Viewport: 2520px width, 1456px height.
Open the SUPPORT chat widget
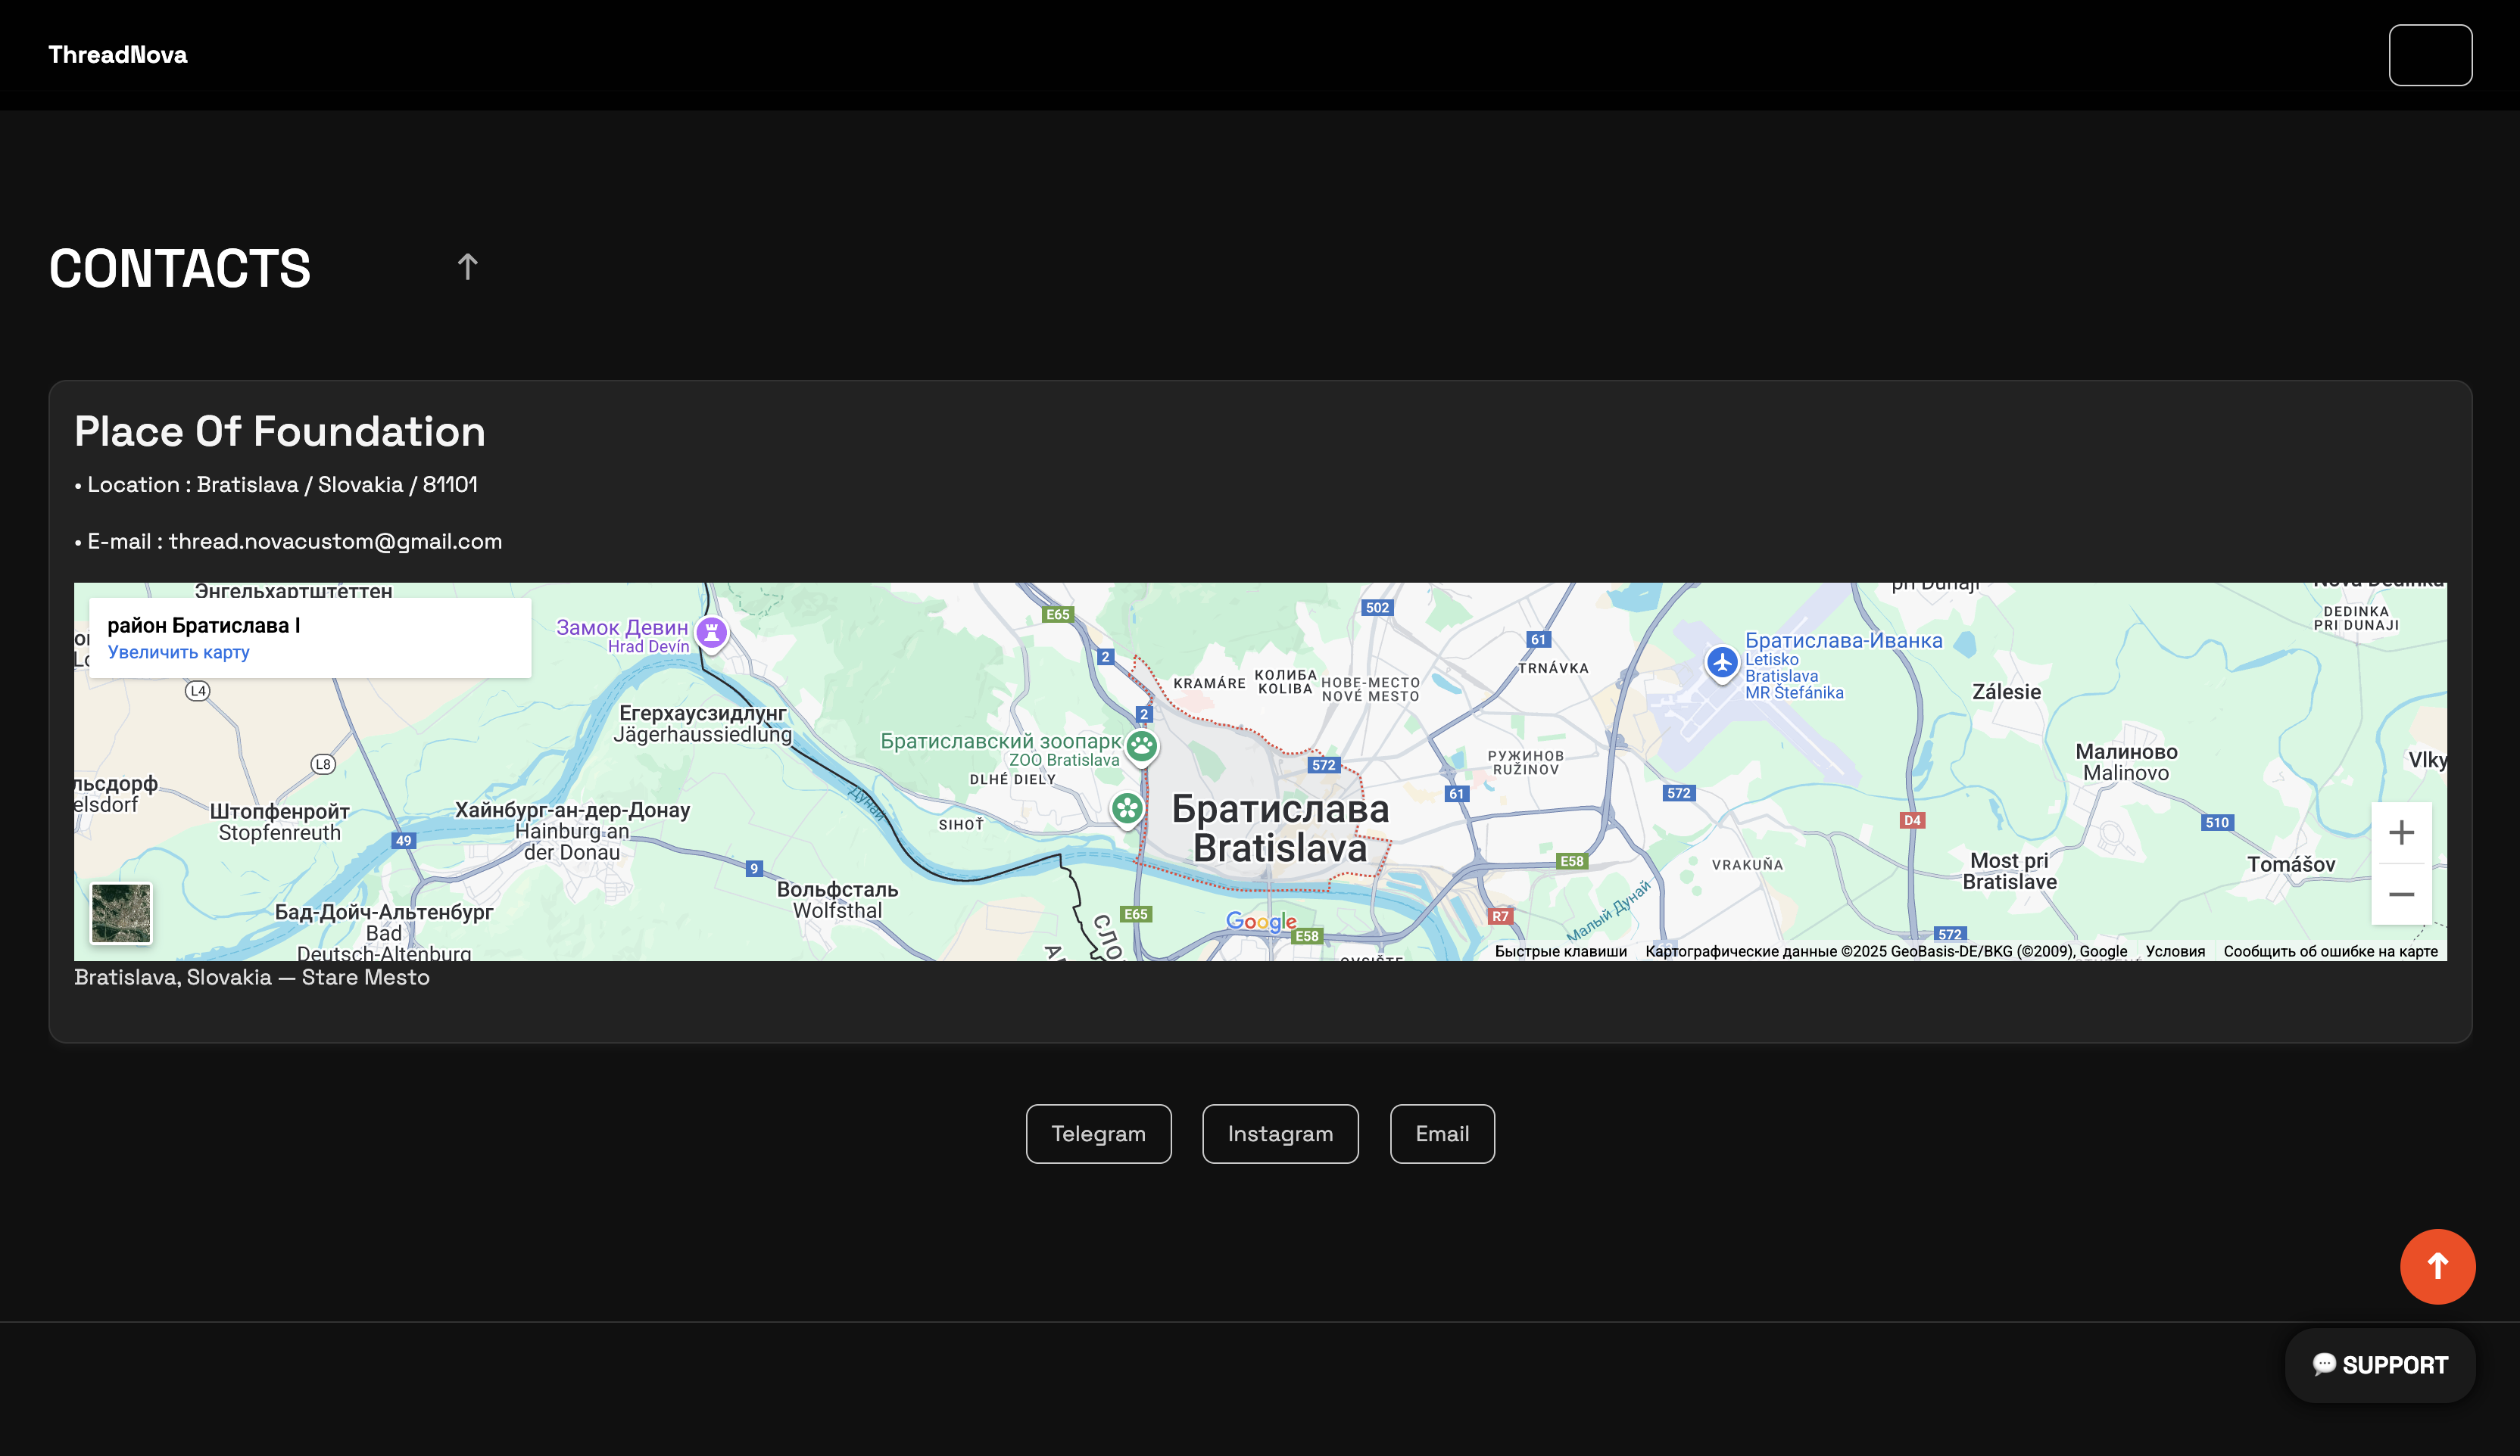[x=2379, y=1365]
